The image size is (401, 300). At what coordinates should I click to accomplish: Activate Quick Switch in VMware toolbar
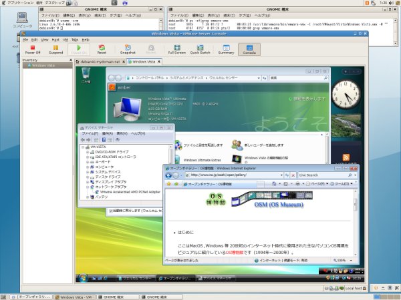click(x=200, y=49)
